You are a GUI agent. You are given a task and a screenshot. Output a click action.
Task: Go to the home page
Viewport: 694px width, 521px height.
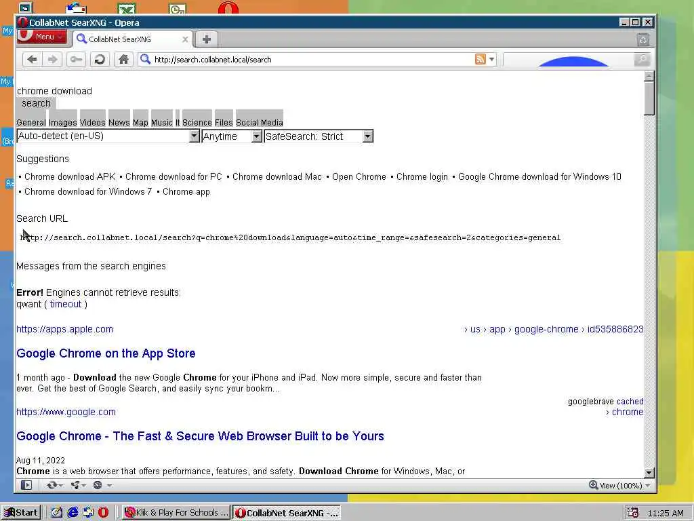[x=123, y=60]
